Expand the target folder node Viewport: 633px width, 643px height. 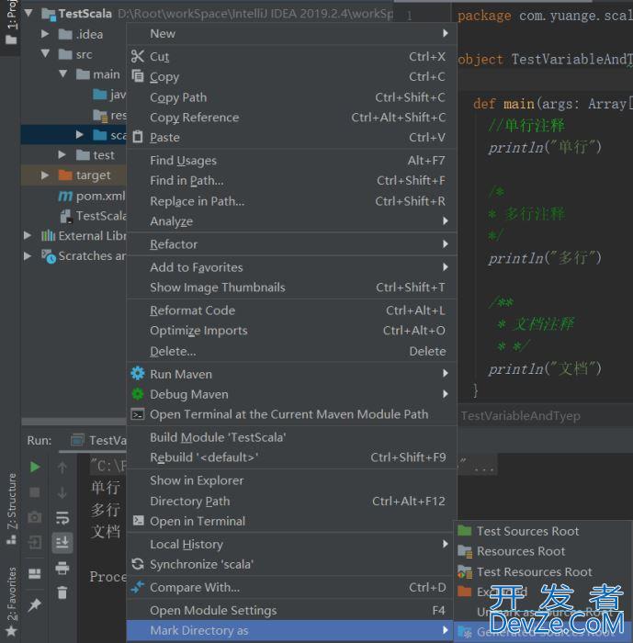[x=45, y=175]
